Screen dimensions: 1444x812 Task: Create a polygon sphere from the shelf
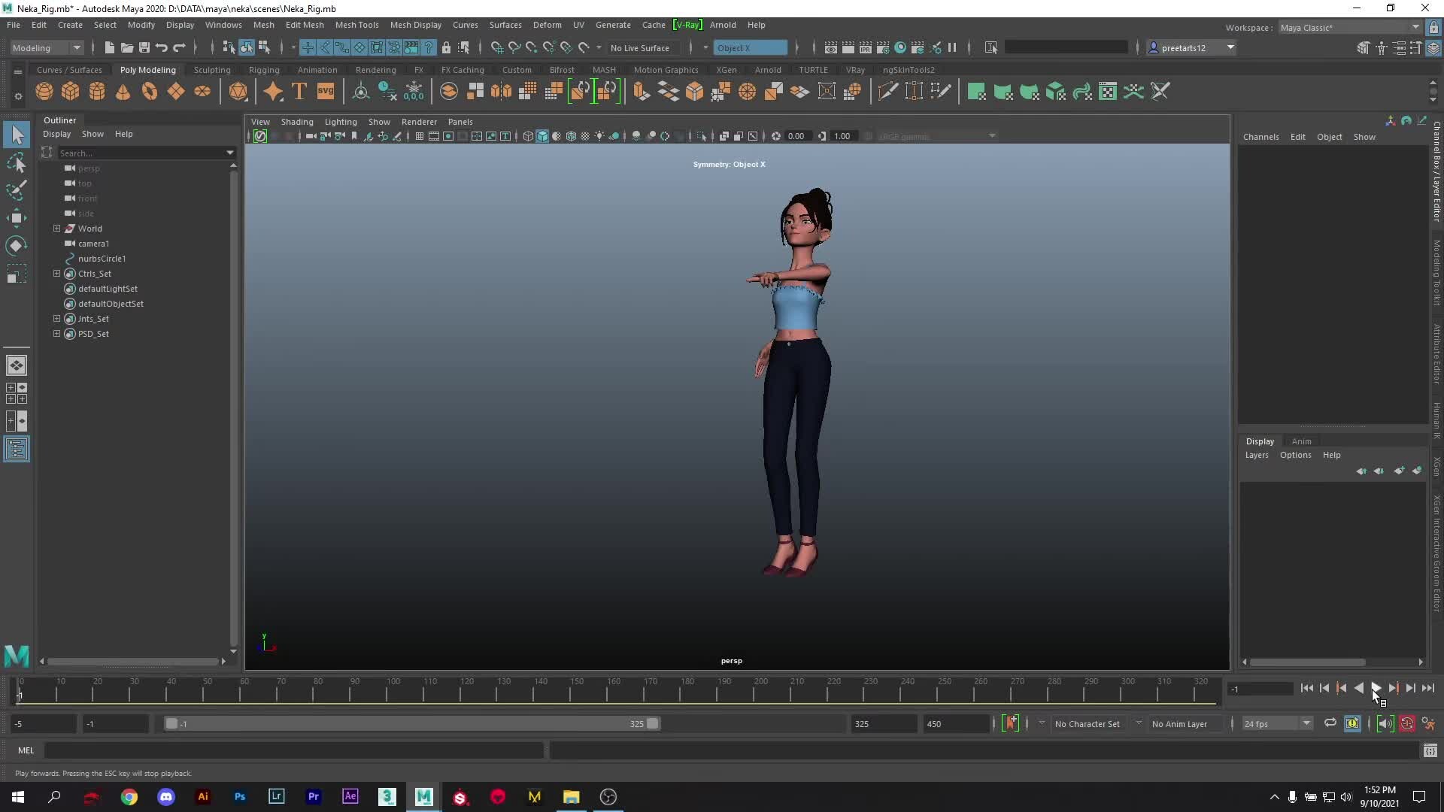pyautogui.click(x=44, y=91)
